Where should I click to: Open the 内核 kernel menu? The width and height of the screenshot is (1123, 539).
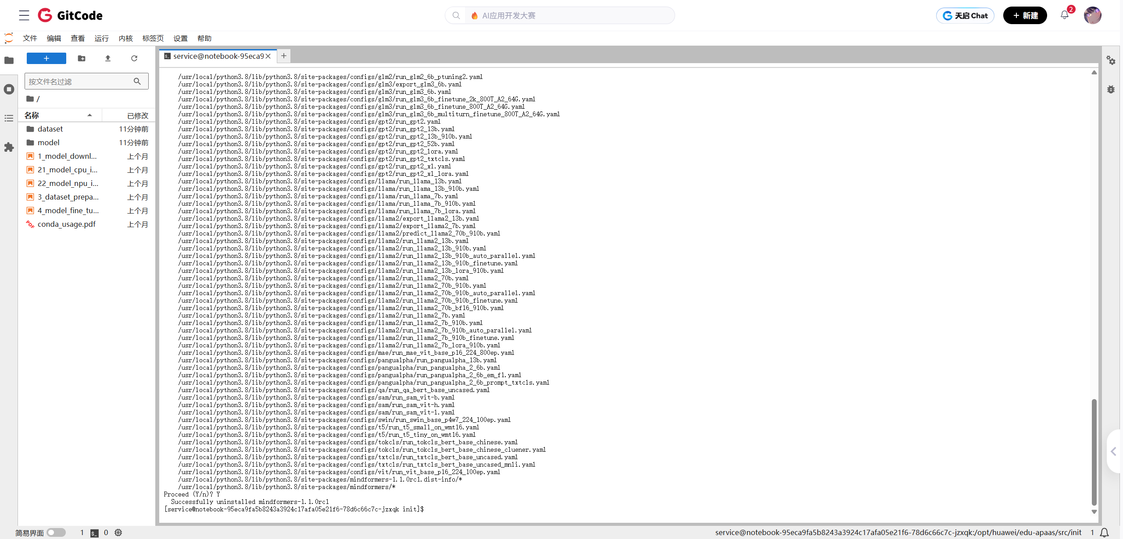[125, 39]
